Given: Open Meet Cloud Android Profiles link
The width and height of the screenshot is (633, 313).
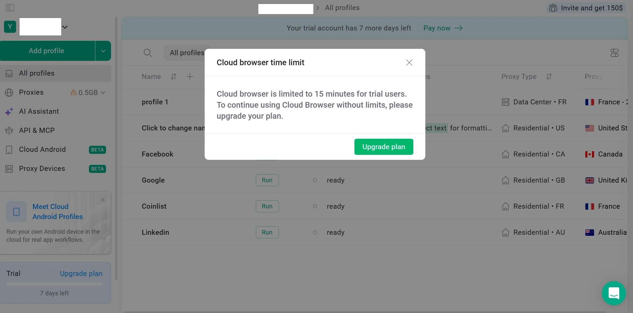Looking at the screenshot, I should (58, 212).
